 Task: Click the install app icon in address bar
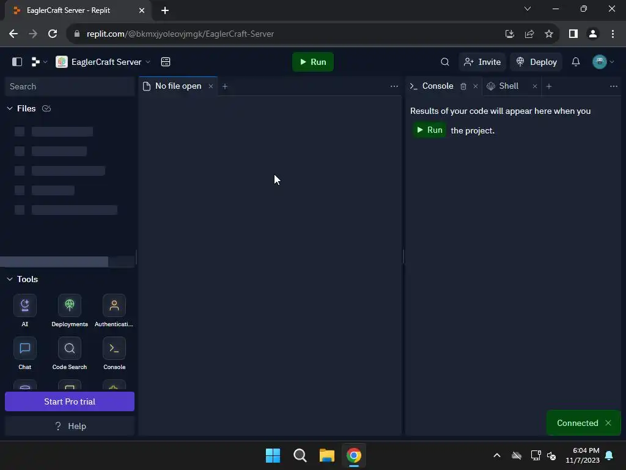pyautogui.click(x=509, y=34)
